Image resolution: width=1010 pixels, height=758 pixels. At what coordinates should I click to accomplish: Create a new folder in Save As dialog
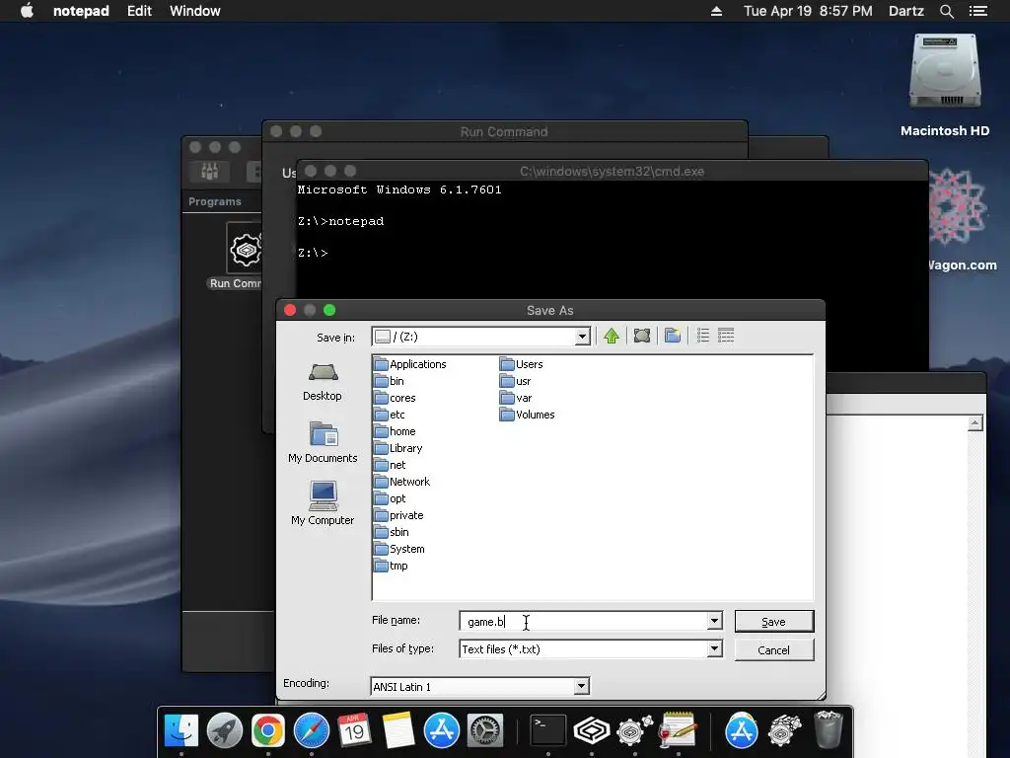[673, 336]
